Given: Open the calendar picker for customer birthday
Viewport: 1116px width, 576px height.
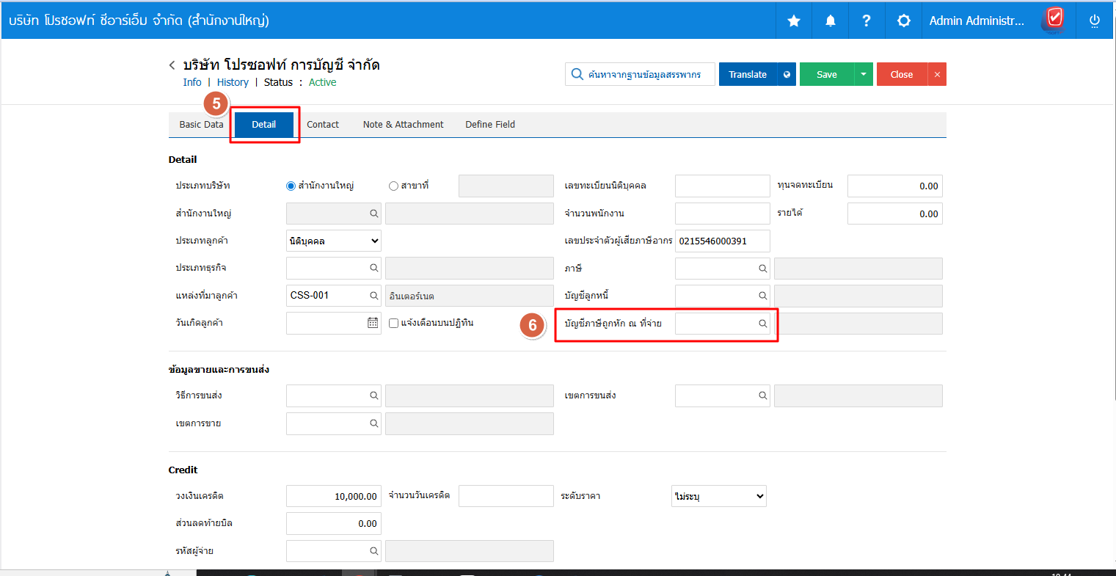Looking at the screenshot, I should click(373, 323).
